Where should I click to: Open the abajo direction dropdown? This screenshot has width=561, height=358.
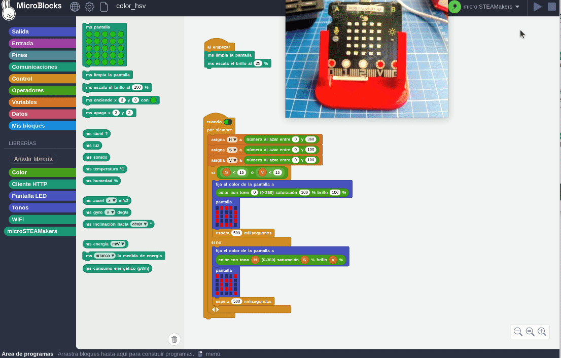click(139, 224)
